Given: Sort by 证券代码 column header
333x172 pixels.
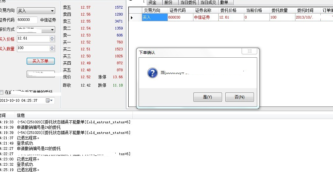Looking at the screenshot, I should [x=180, y=10].
